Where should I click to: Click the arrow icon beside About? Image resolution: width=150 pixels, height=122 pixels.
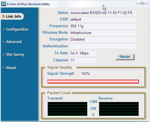(x=4, y=68)
